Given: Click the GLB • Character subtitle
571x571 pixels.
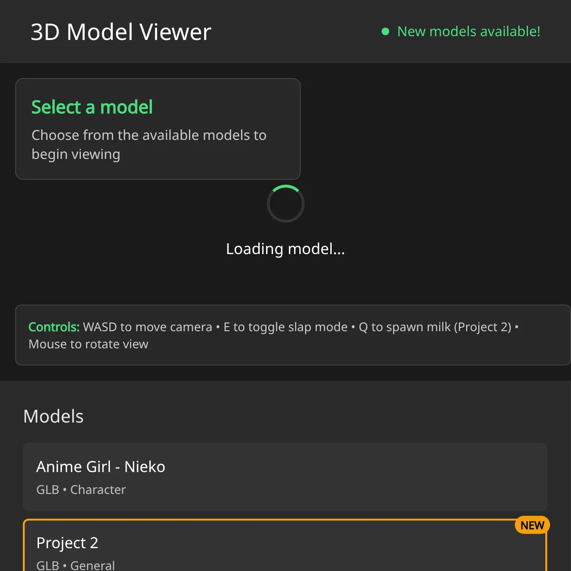Looking at the screenshot, I should pos(81,490).
